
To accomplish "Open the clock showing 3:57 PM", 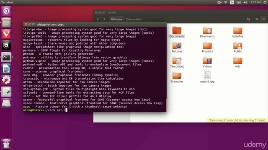I will [x=255, y=2].
